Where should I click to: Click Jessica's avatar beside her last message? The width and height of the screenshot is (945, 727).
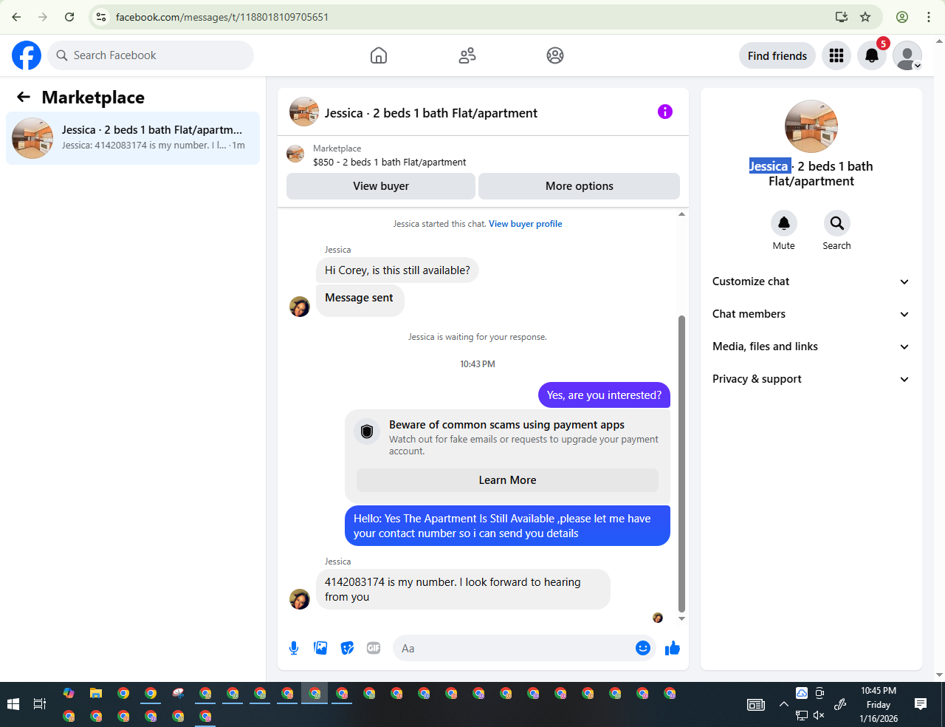click(300, 598)
